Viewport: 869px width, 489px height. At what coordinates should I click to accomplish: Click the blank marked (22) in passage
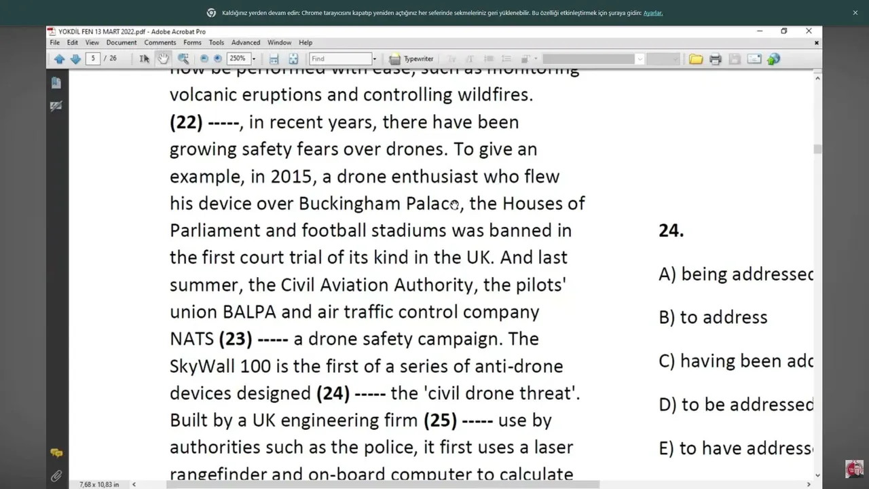click(204, 123)
